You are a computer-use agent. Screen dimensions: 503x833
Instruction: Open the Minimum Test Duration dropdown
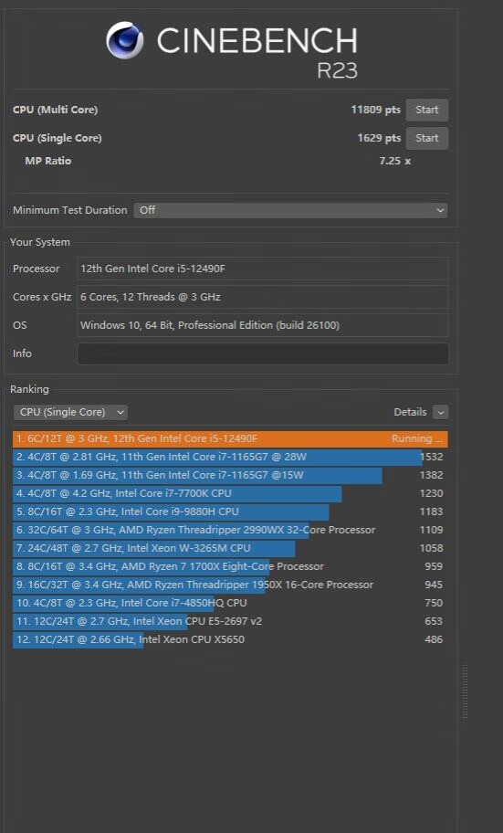click(x=290, y=210)
